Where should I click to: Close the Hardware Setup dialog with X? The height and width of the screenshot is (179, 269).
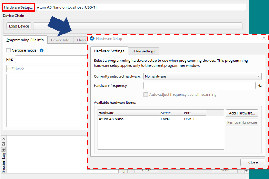click(x=264, y=38)
